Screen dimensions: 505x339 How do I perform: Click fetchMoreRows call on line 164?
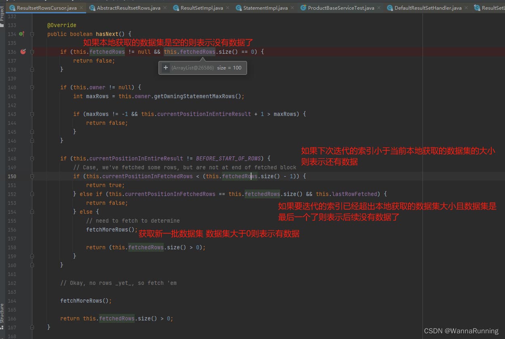point(81,301)
